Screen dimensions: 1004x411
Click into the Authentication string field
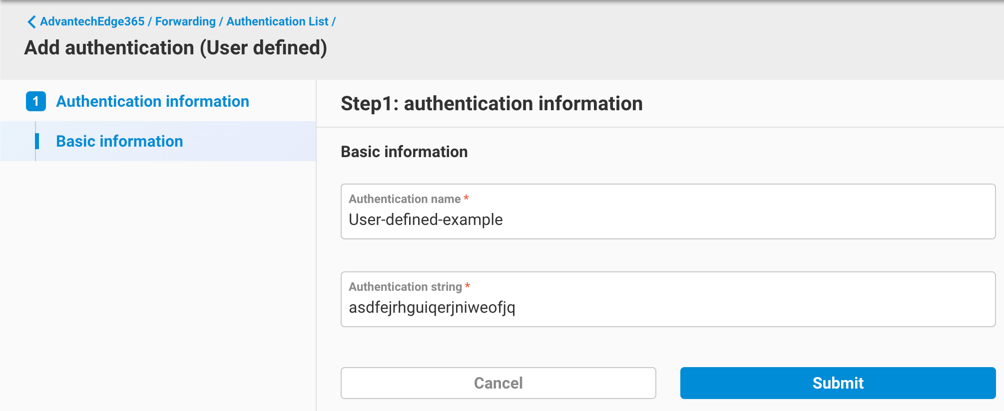(x=669, y=308)
